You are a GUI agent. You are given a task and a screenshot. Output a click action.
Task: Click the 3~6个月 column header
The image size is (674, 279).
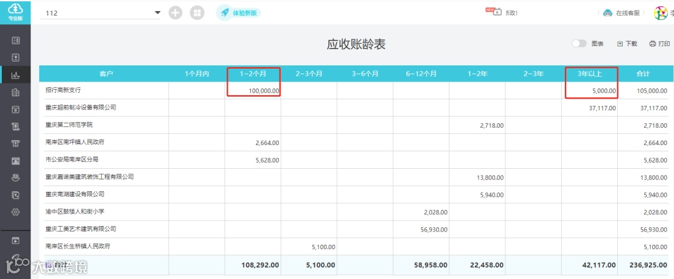click(365, 74)
